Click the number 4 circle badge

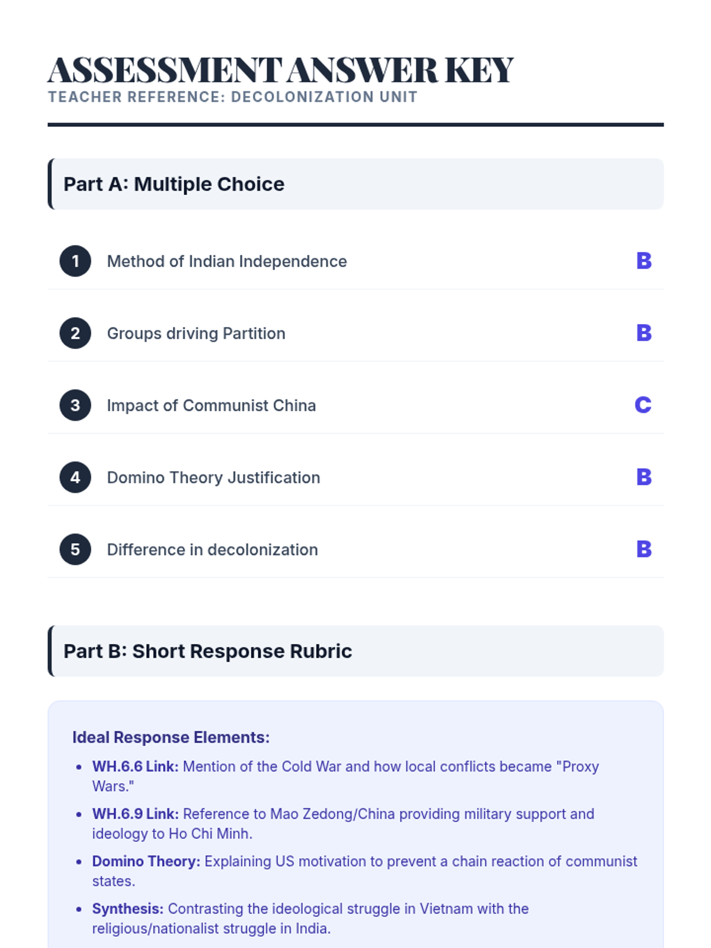click(75, 478)
